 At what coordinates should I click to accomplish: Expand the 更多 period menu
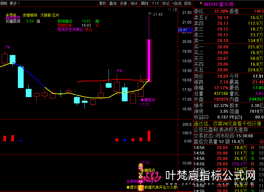coord(15,3)
